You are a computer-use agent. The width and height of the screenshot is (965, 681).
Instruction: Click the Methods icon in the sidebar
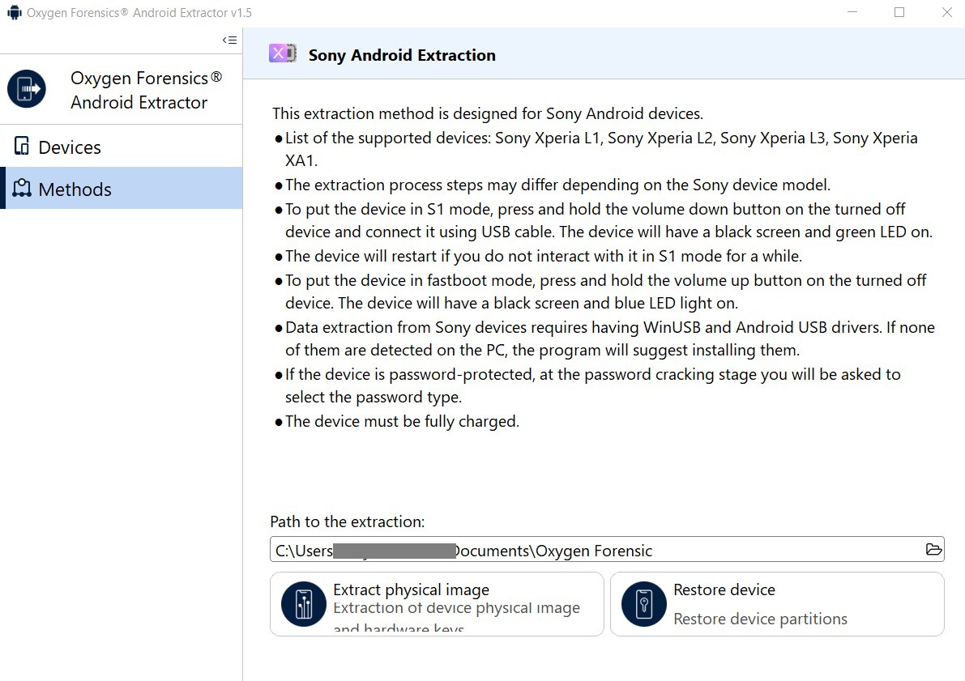(22, 188)
